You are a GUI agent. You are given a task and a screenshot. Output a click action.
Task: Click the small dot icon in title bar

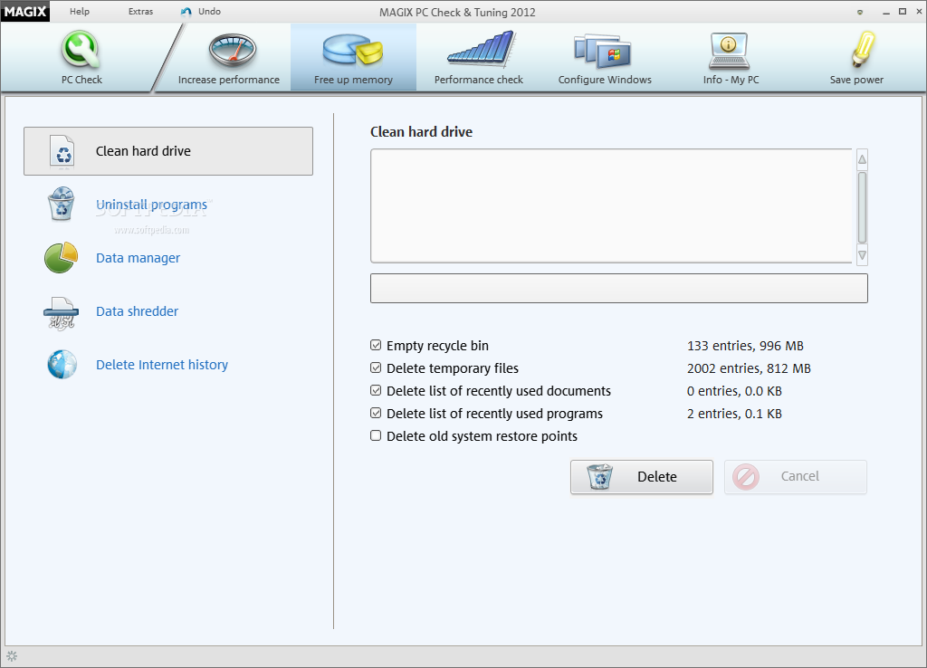click(x=860, y=12)
